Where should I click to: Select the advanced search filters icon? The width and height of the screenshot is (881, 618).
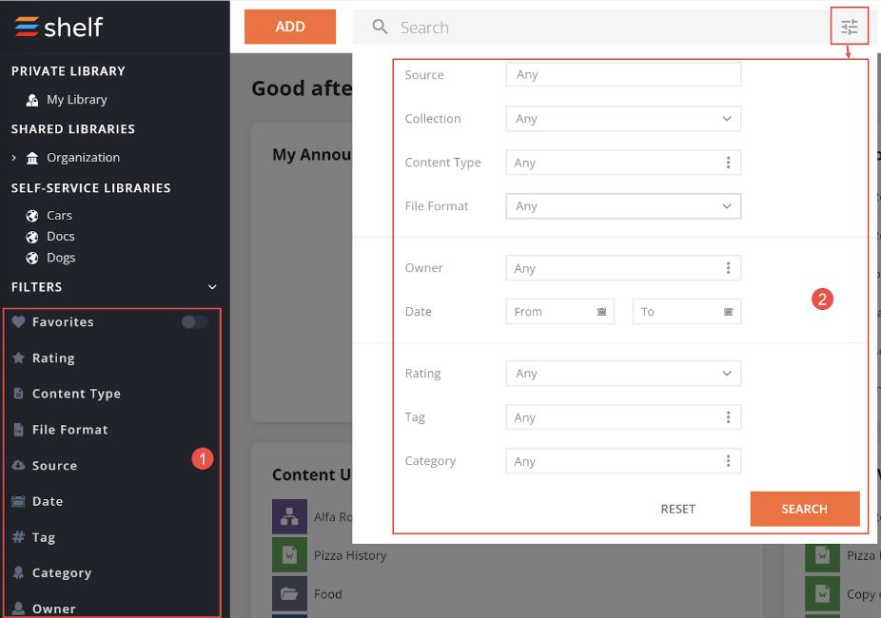849,26
